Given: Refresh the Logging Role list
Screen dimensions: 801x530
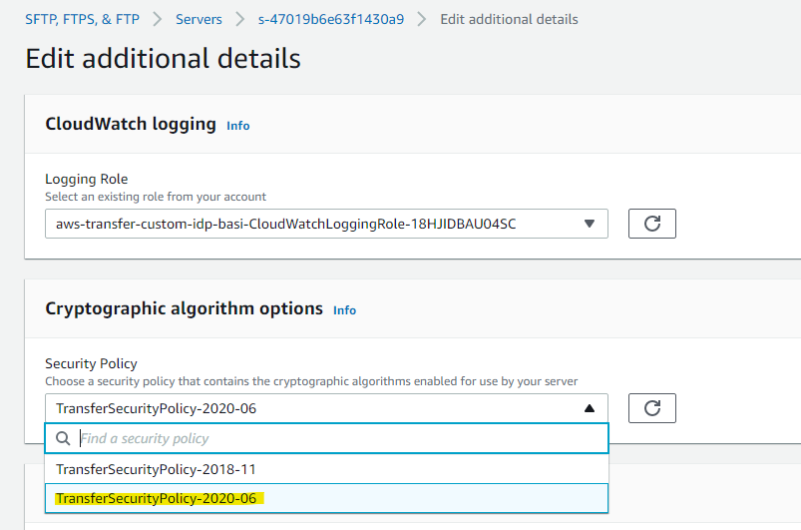Looking at the screenshot, I should pos(651,224).
